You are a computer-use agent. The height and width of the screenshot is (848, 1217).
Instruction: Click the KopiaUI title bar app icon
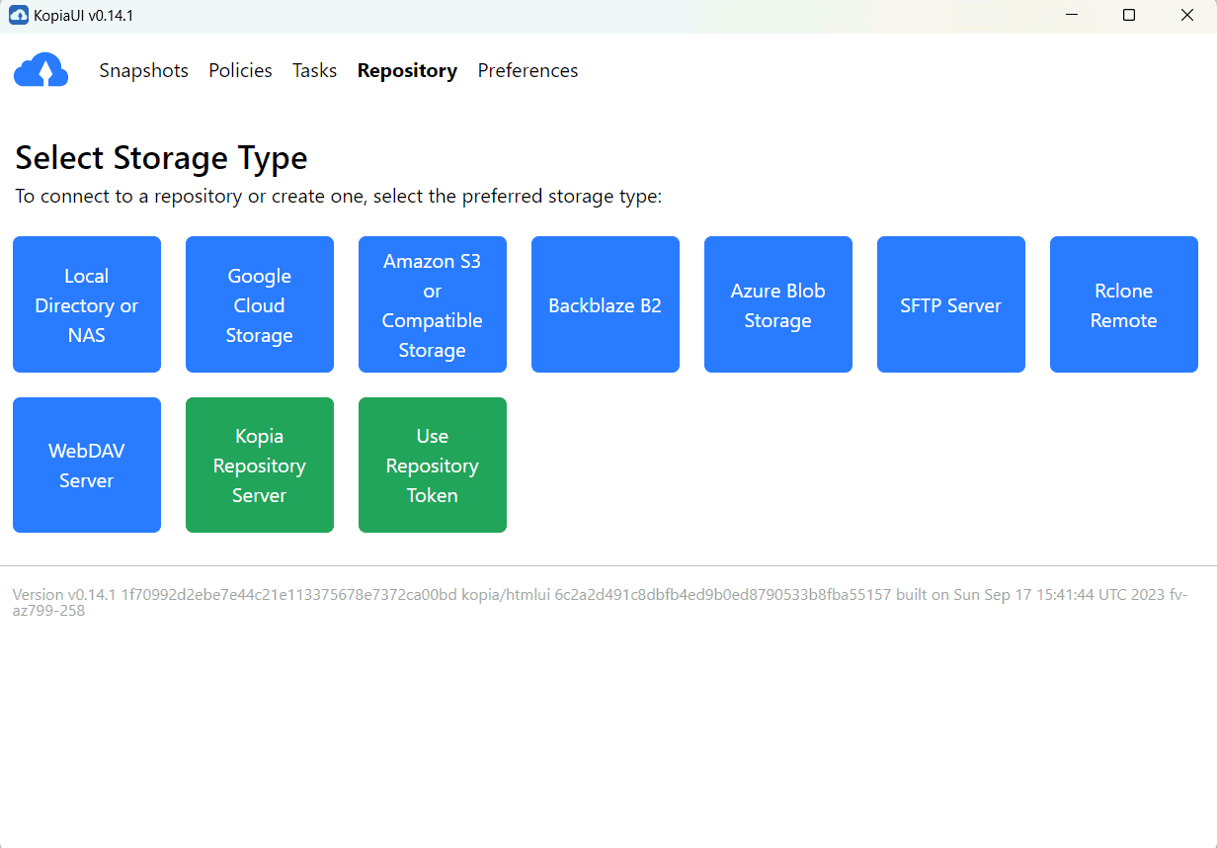[x=18, y=16]
